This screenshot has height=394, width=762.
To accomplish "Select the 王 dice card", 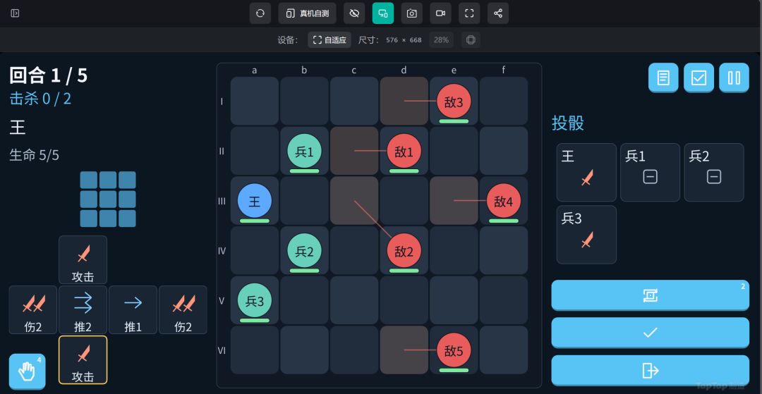I will coord(586,172).
